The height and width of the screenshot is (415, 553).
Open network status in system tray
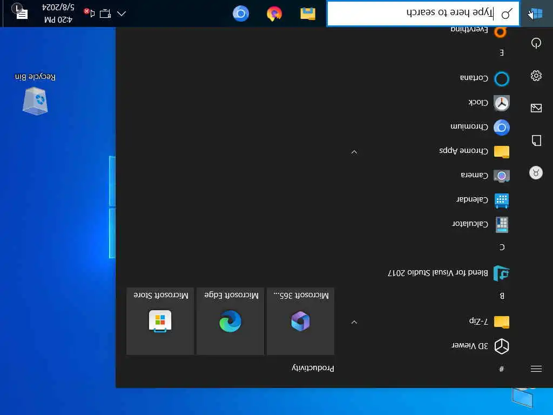coord(105,14)
